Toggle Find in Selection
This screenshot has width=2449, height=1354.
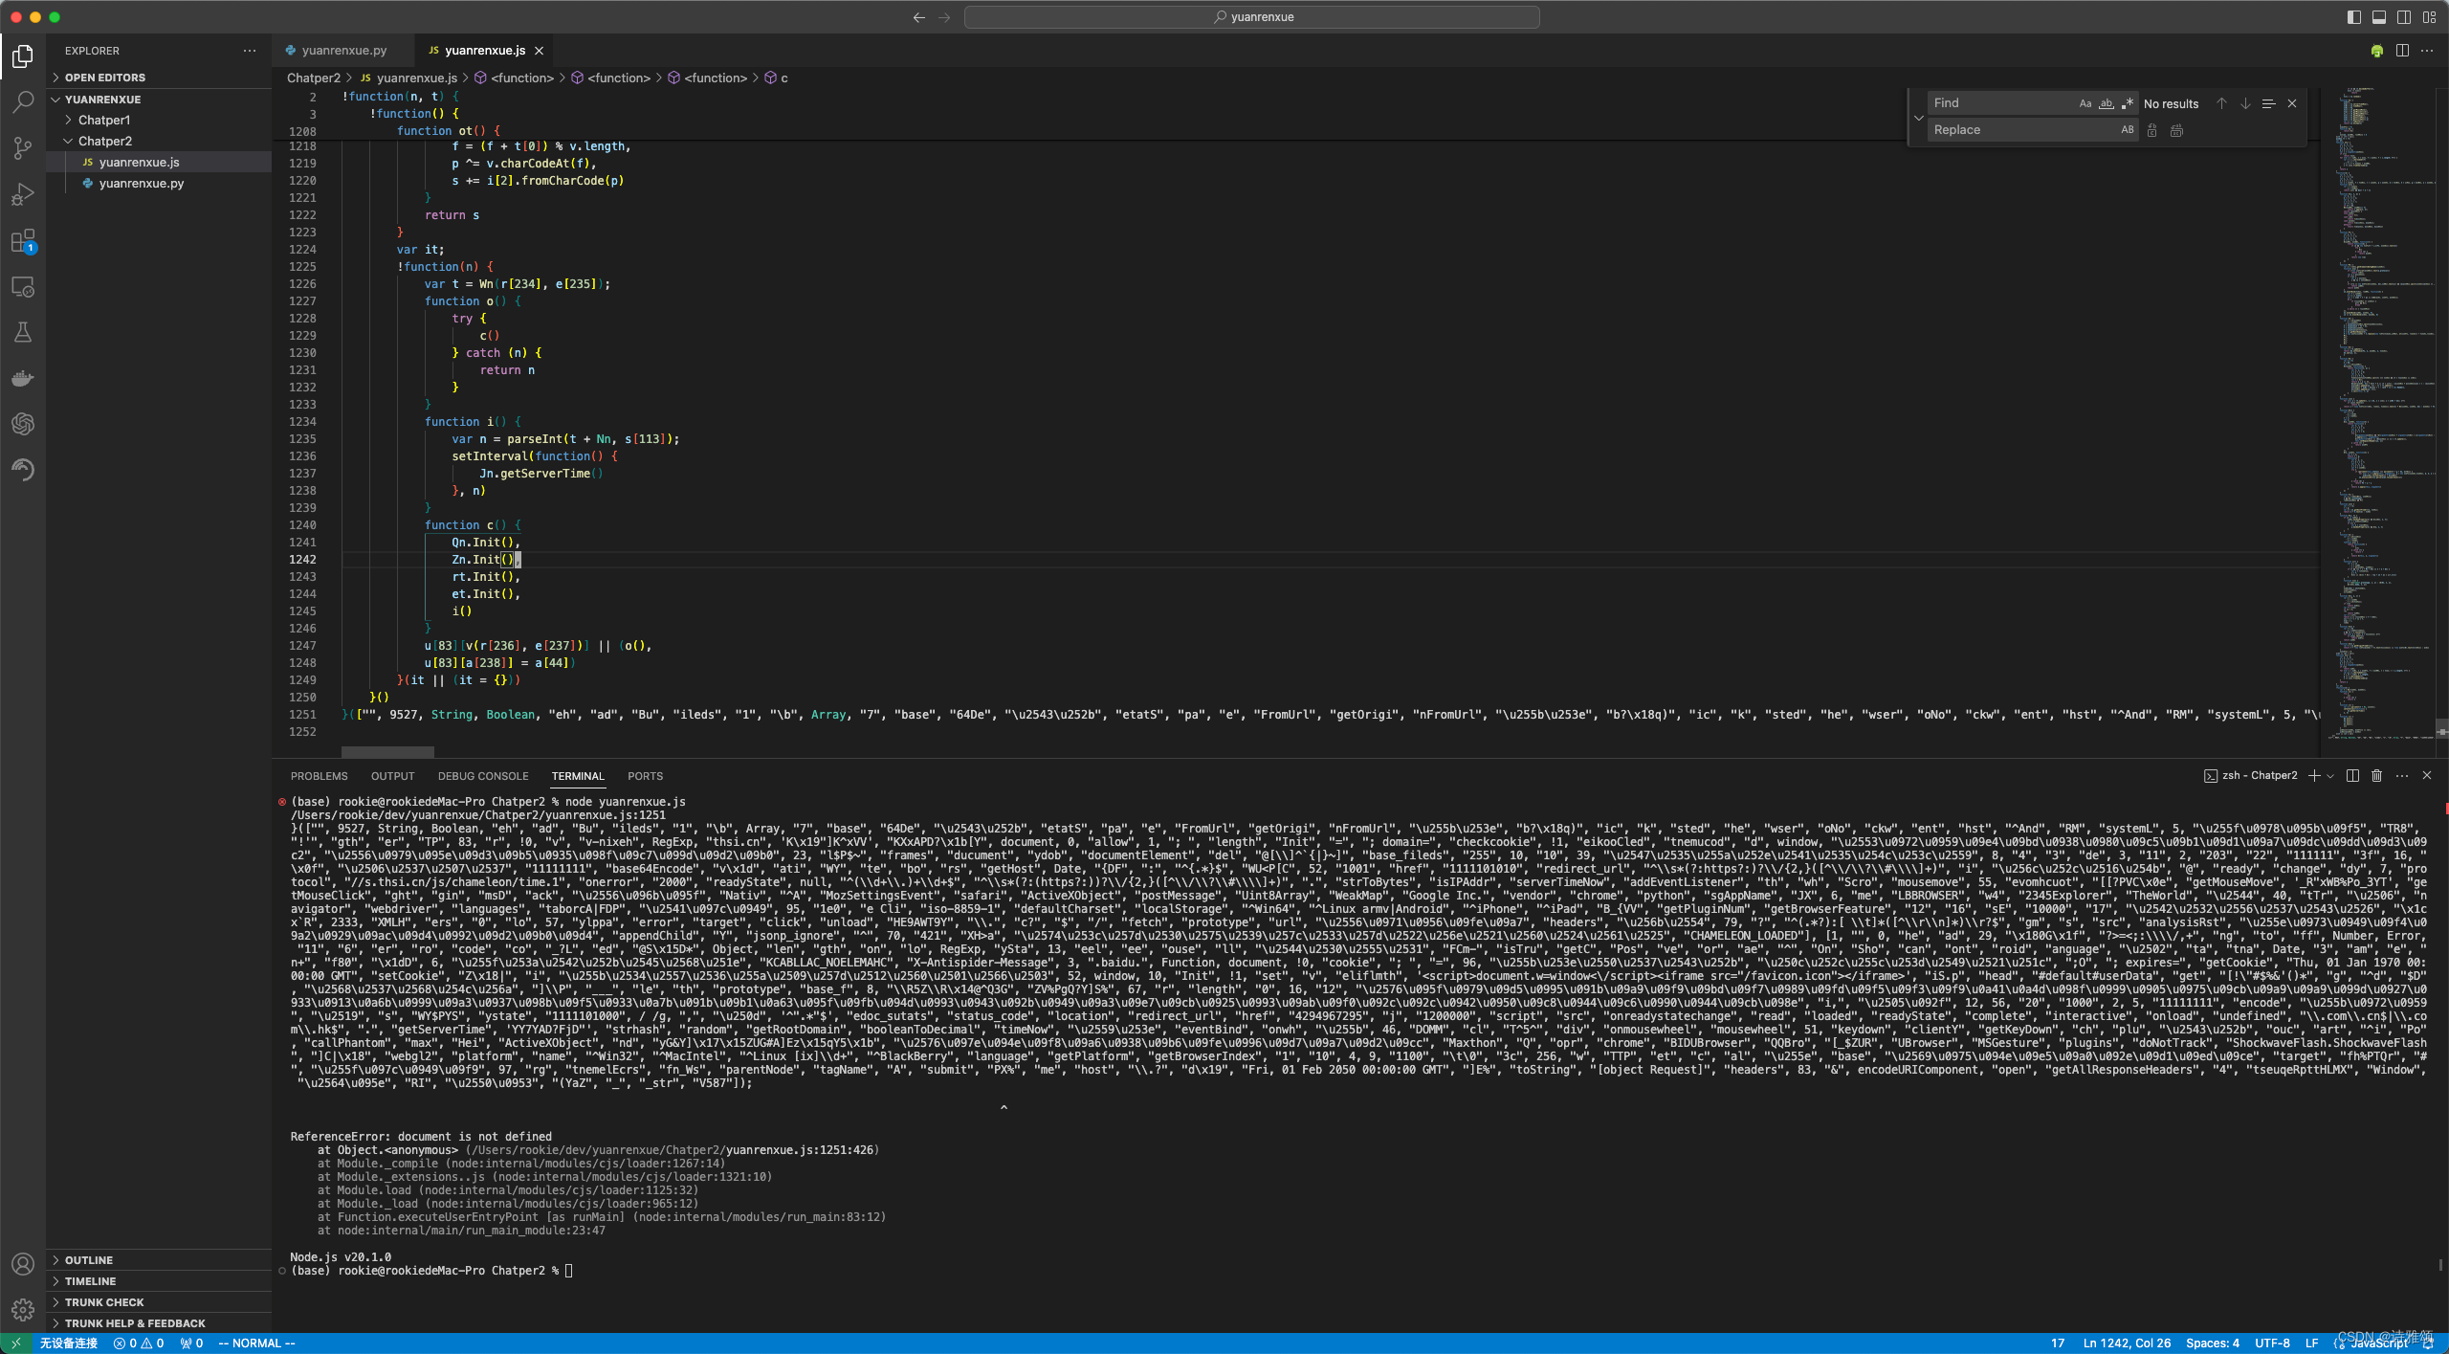[2268, 103]
